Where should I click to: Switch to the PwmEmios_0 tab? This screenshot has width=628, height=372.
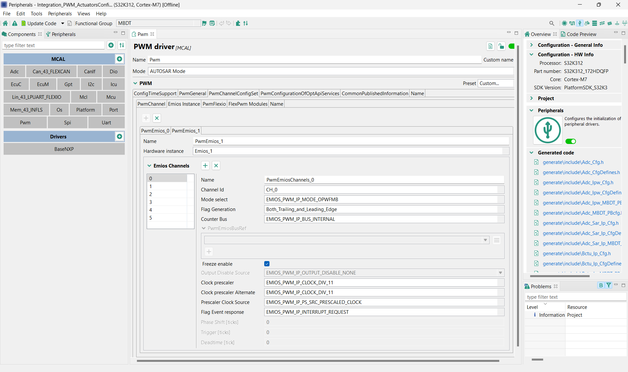[x=155, y=131]
